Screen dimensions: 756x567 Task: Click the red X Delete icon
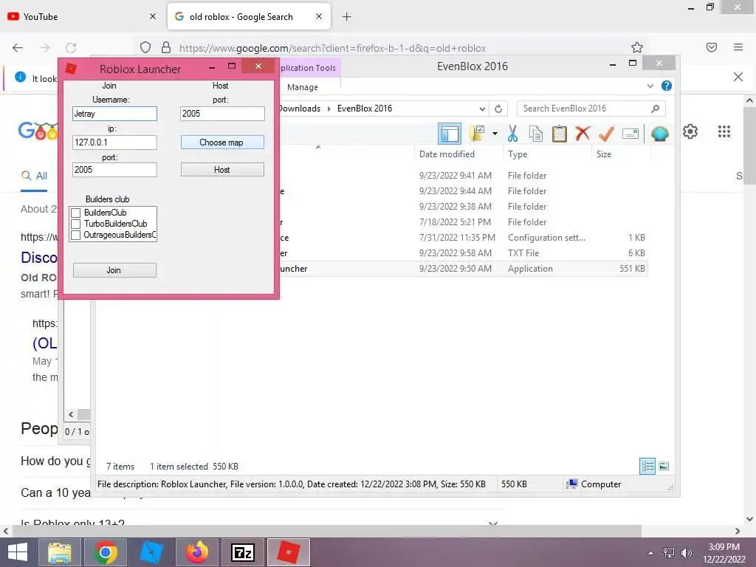(x=583, y=133)
